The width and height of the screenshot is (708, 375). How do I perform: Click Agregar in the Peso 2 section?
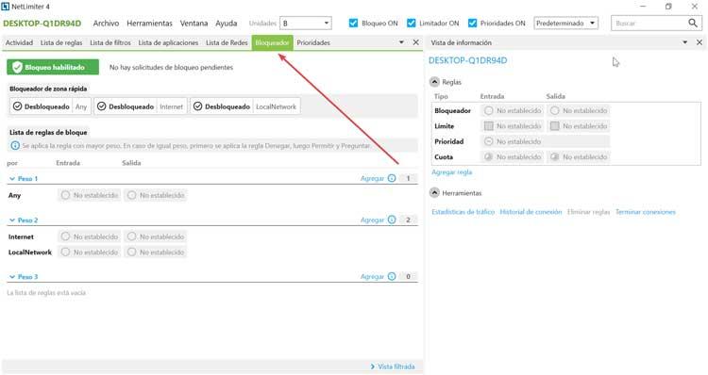pos(372,220)
